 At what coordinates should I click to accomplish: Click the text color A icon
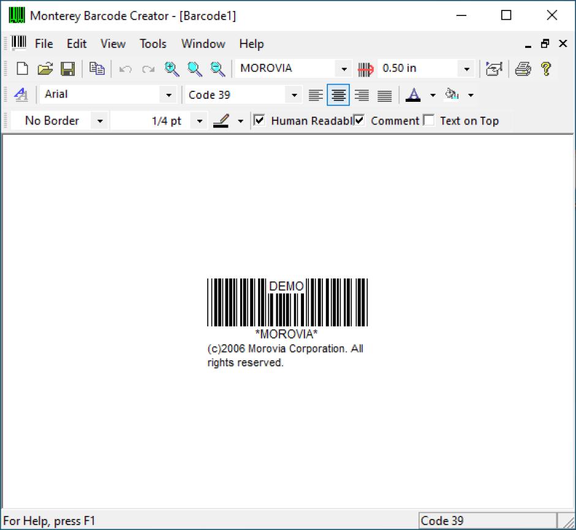coord(413,95)
